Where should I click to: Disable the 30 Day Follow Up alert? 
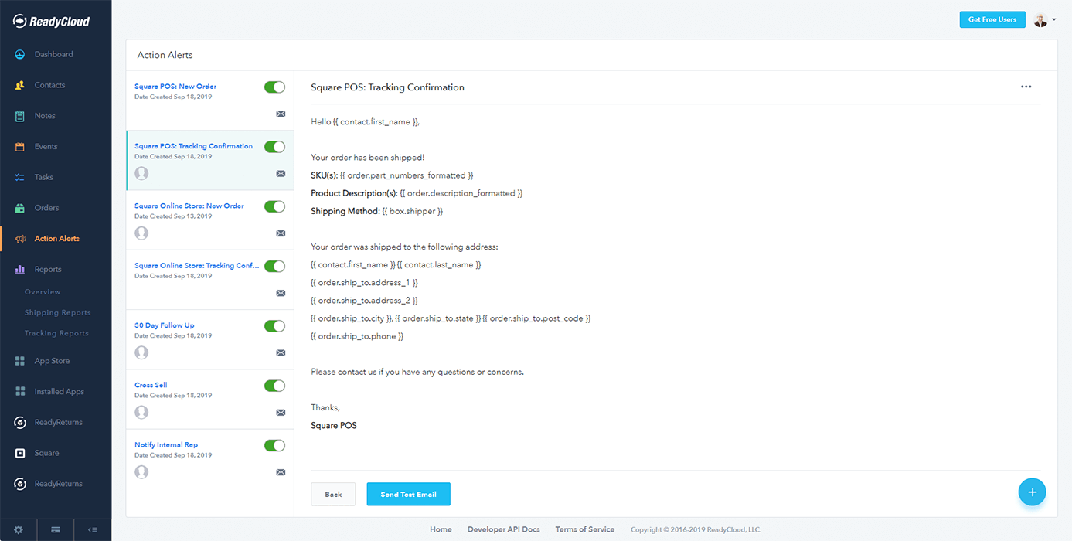click(x=274, y=326)
